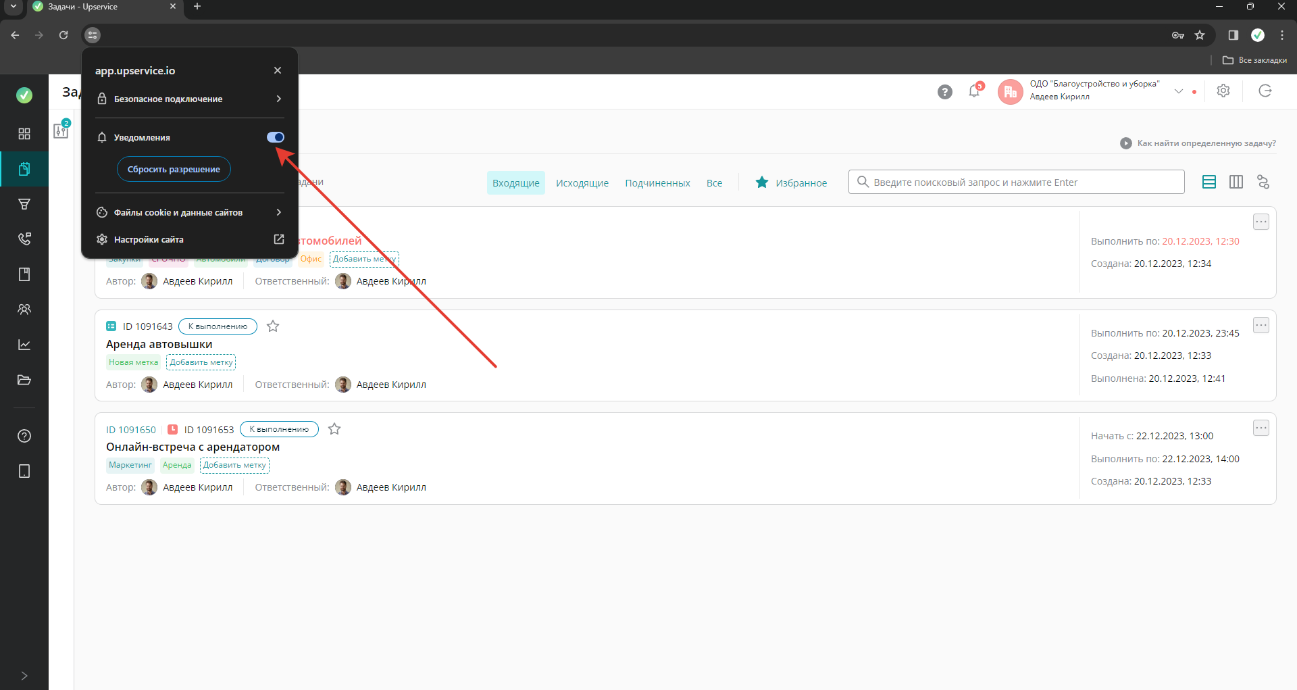1297x690 pixels.
Task: Open a new browser tab
Action: click(x=197, y=7)
